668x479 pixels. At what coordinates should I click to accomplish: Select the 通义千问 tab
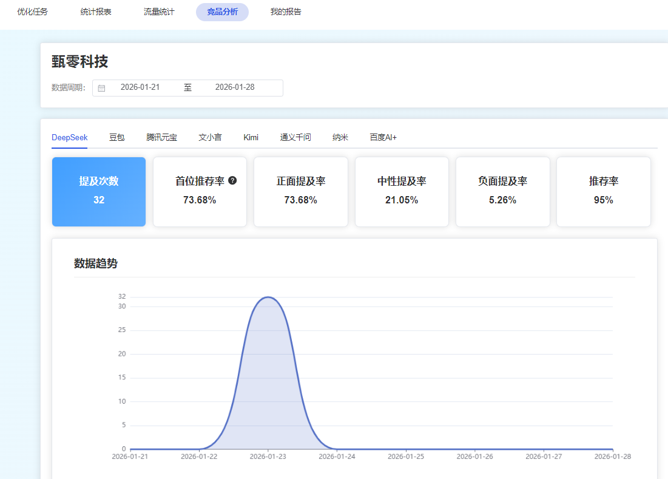pyautogui.click(x=295, y=138)
